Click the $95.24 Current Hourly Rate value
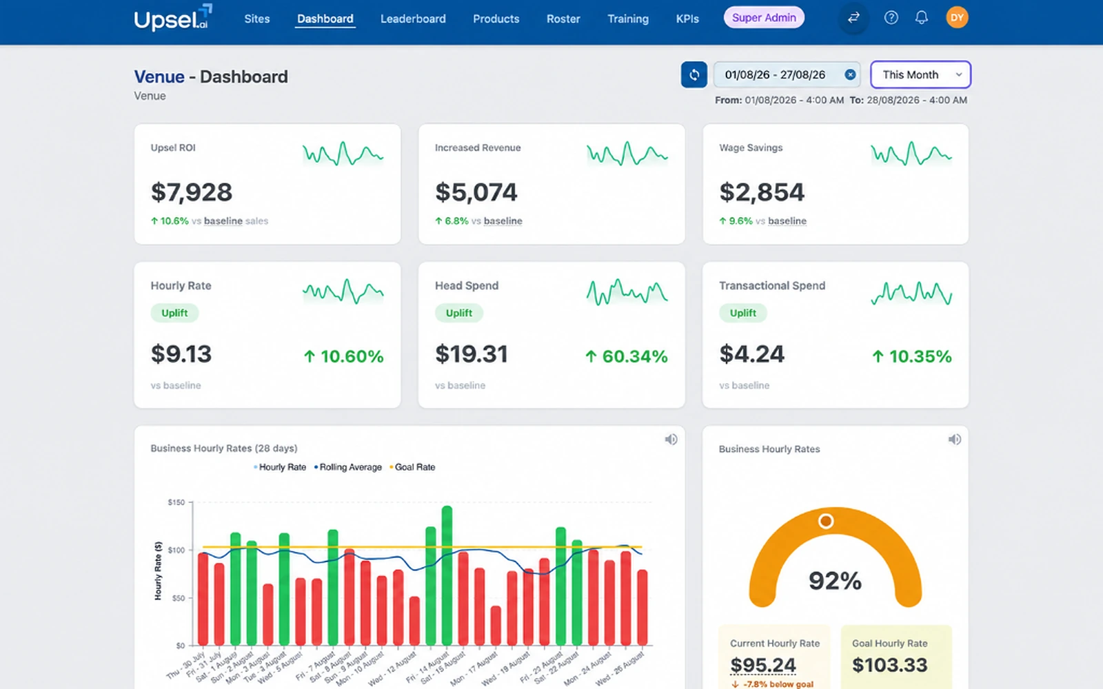This screenshot has height=689, width=1103. coord(763,665)
